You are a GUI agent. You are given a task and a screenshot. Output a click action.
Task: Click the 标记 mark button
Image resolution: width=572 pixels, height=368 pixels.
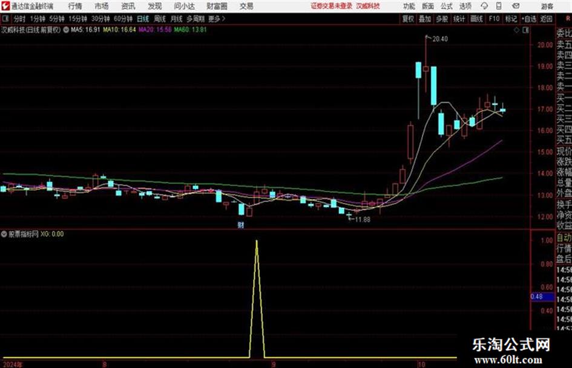(x=511, y=19)
